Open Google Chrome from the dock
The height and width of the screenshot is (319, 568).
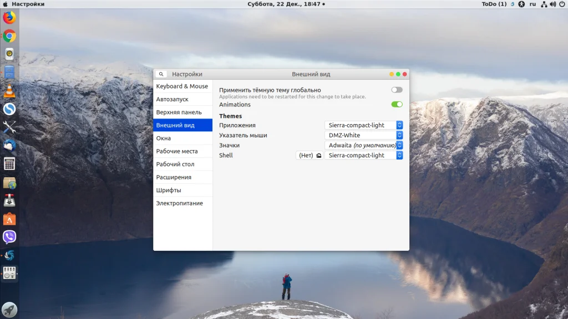coord(9,36)
